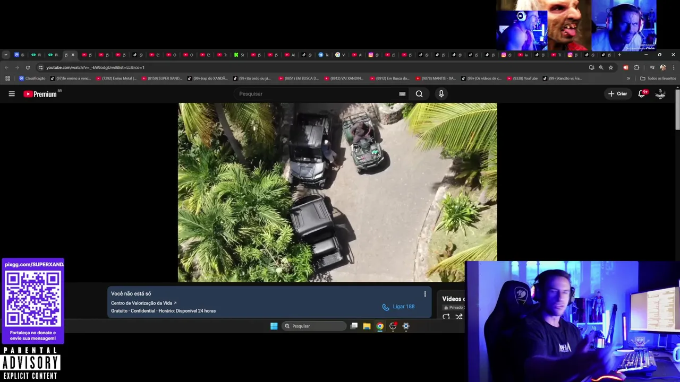The height and width of the screenshot is (382, 680).
Task: Open YouTube notifications bell
Action: pyautogui.click(x=642, y=94)
